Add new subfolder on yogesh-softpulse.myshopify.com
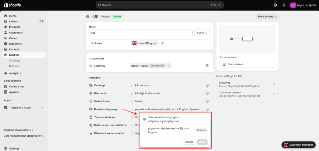Image resolution: width=319 pixels, height=151 pixels. coord(175,119)
